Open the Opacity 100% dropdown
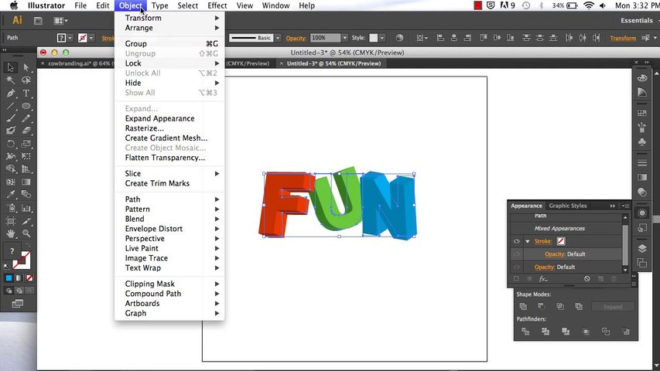This screenshot has height=371, width=660. pyautogui.click(x=344, y=38)
